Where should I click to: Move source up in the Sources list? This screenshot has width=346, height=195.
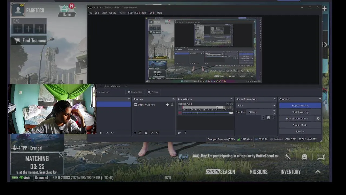coord(152,133)
